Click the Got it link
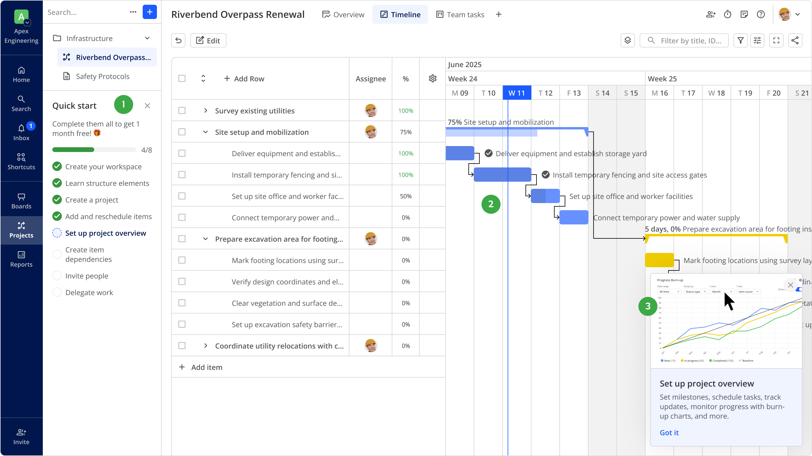Viewport: 812px width, 456px height. click(669, 432)
